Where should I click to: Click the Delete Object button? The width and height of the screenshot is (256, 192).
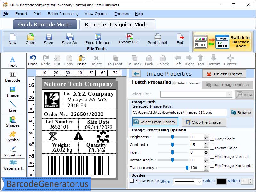[224, 74]
